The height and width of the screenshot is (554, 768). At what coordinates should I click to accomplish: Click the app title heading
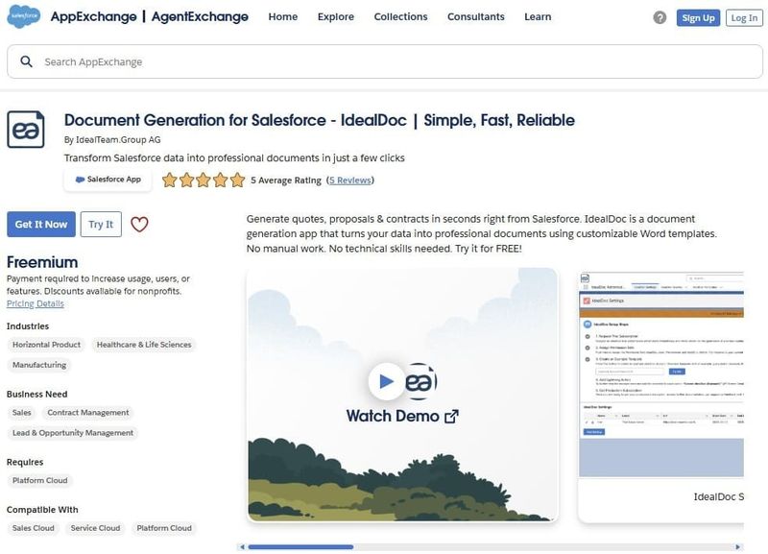pyautogui.click(x=320, y=121)
